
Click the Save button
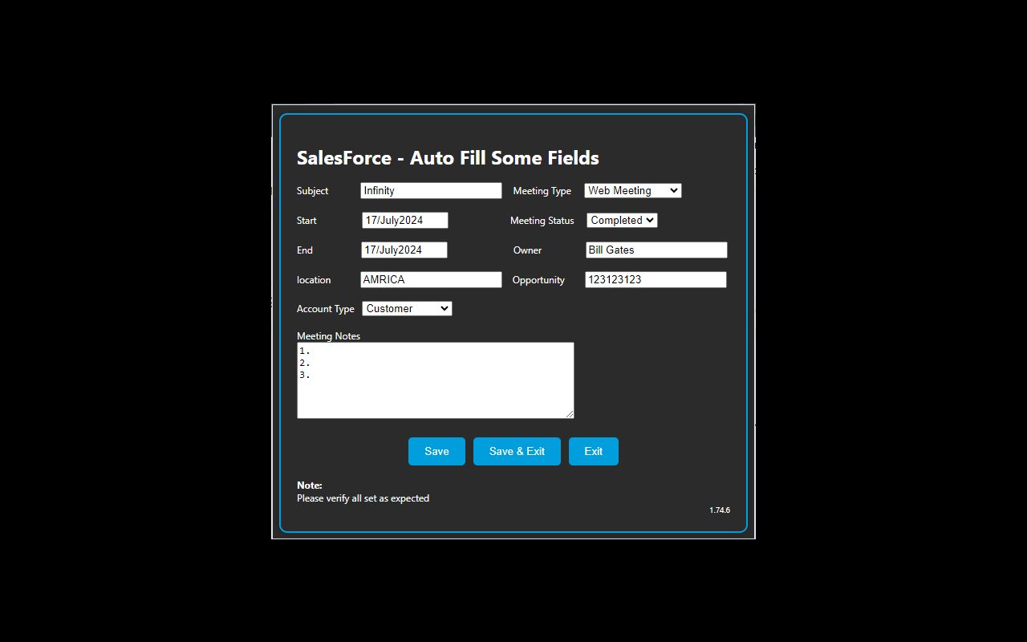[x=436, y=451]
